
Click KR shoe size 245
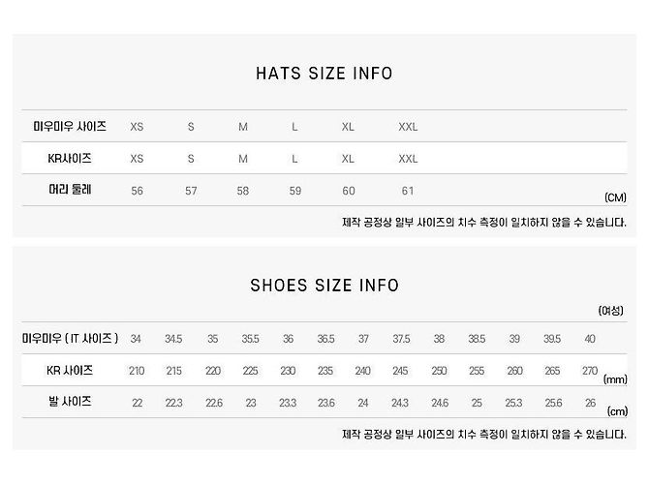point(400,371)
